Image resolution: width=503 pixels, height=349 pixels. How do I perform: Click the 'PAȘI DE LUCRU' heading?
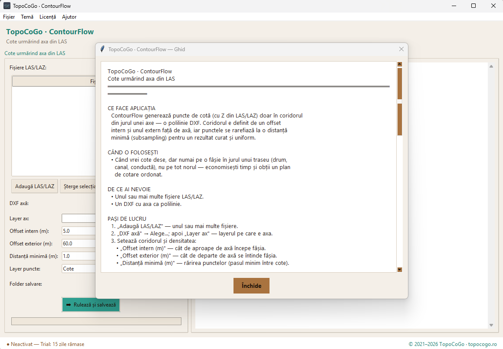click(127, 219)
